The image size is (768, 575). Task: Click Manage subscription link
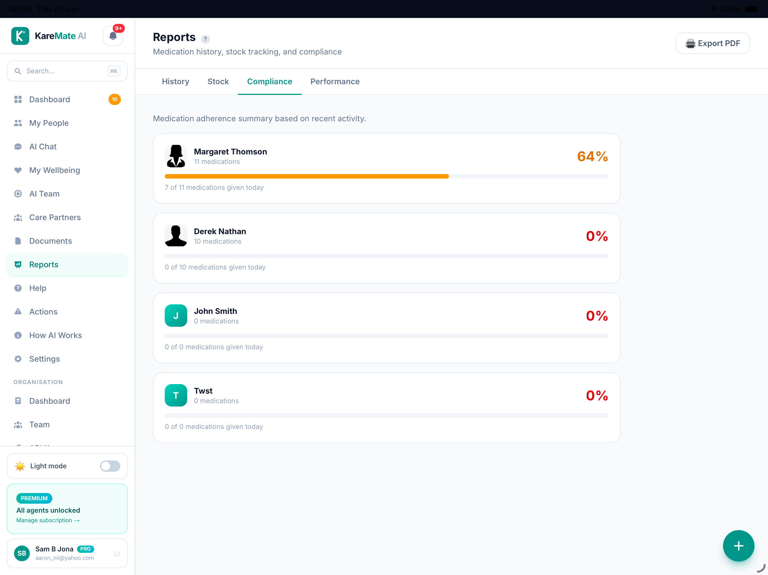click(x=48, y=520)
